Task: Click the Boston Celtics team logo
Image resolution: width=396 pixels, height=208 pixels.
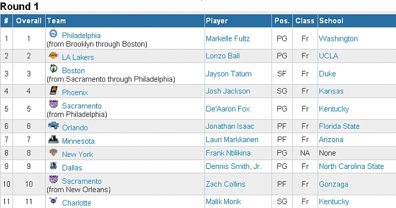Action: 53,68
